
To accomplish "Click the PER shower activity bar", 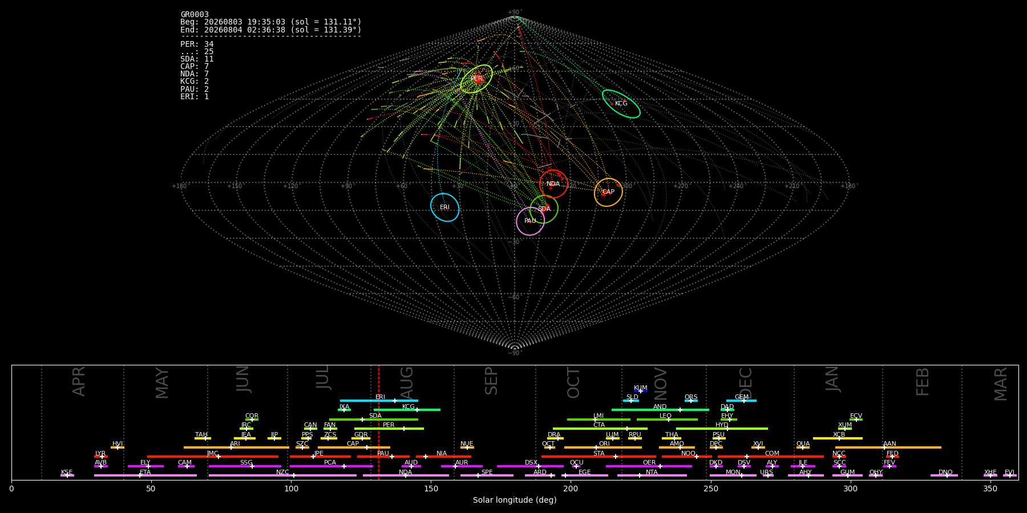I will point(389,429).
